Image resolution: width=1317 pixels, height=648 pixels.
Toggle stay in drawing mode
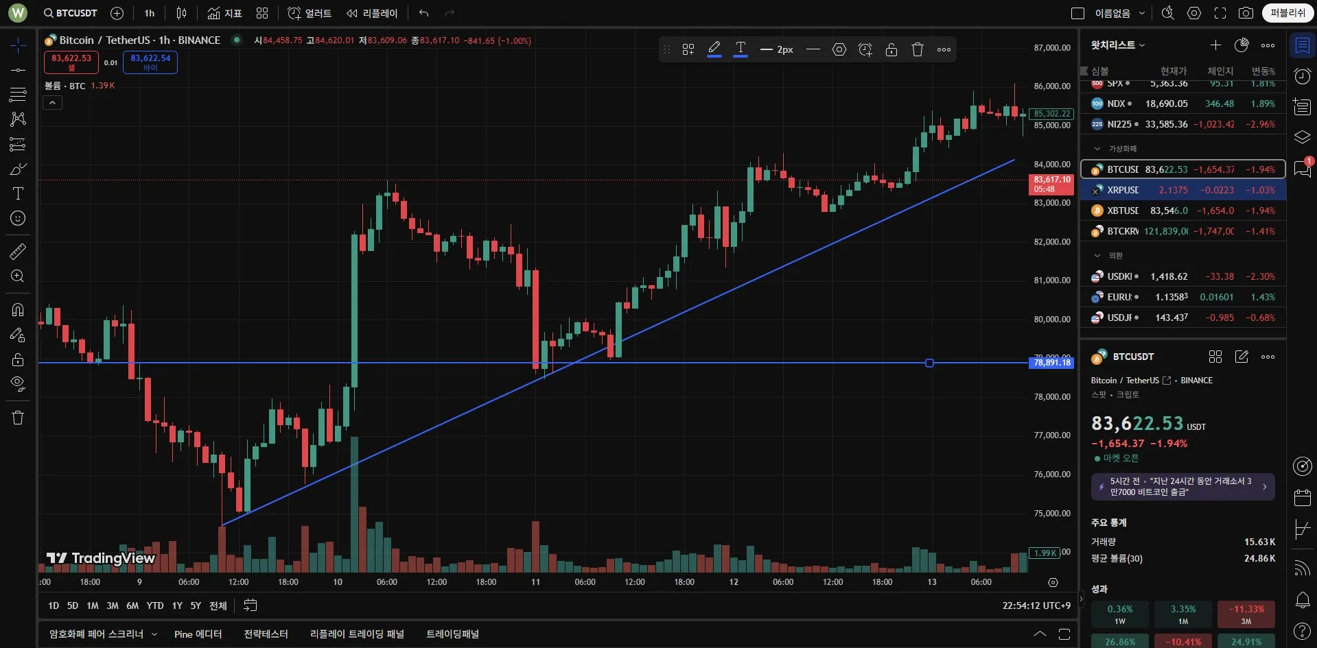coord(18,335)
